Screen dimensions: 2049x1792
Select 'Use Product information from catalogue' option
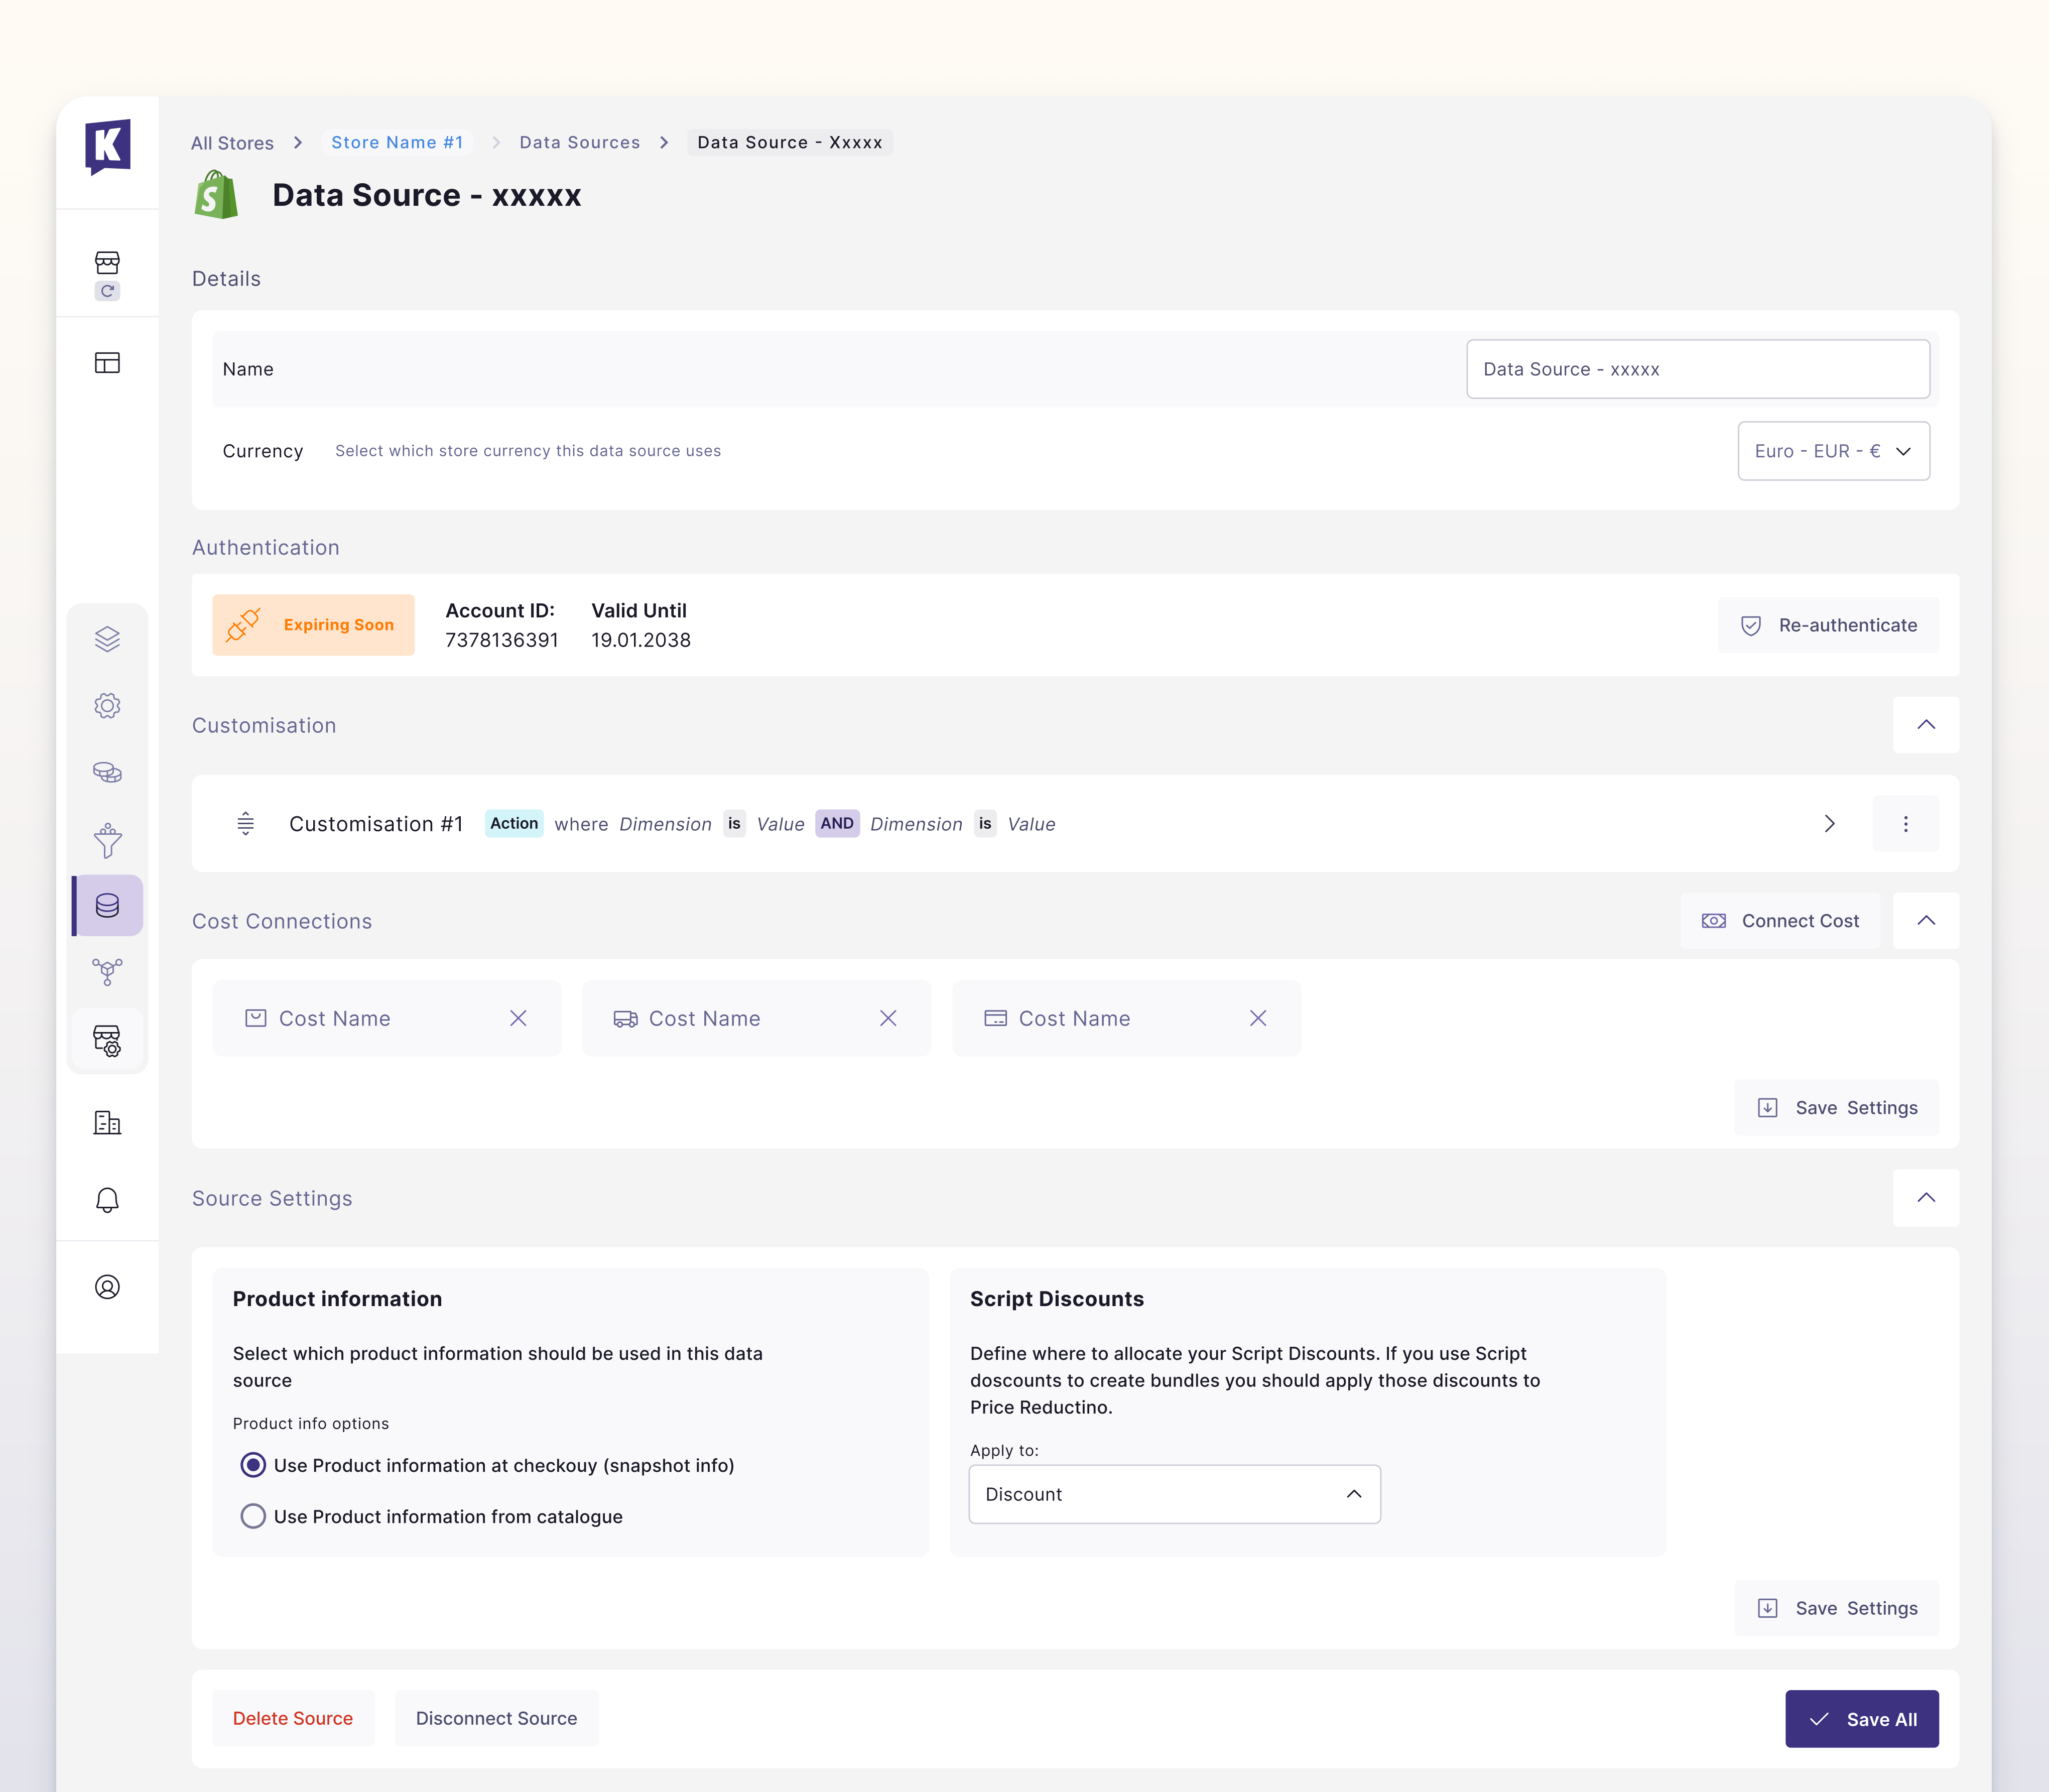253,1516
